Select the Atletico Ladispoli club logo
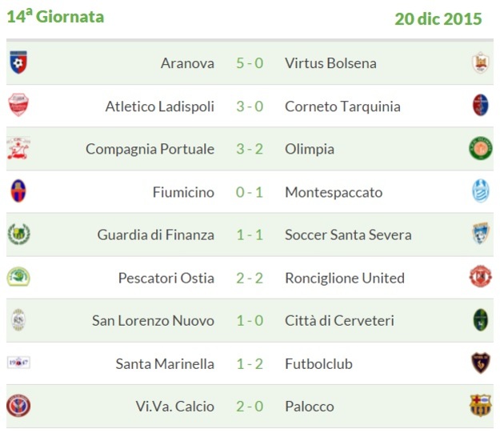 point(18,106)
